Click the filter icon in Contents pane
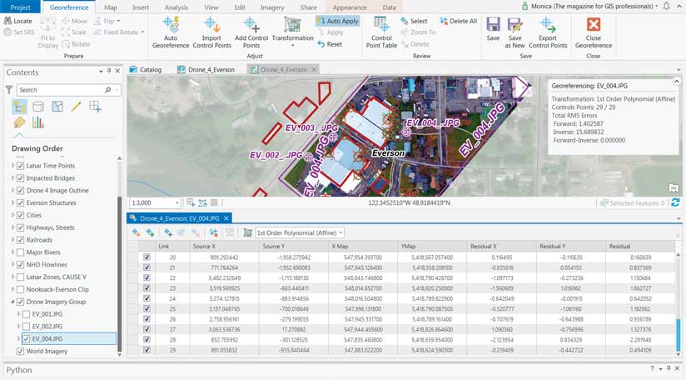 9,90
